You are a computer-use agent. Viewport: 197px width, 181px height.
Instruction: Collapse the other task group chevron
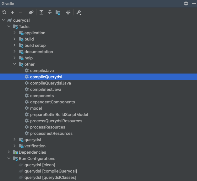click(15, 64)
